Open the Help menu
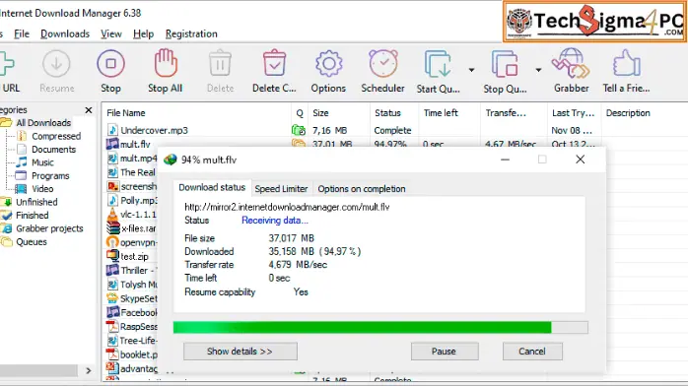The width and height of the screenshot is (688, 386). click(x=144, y=33)
